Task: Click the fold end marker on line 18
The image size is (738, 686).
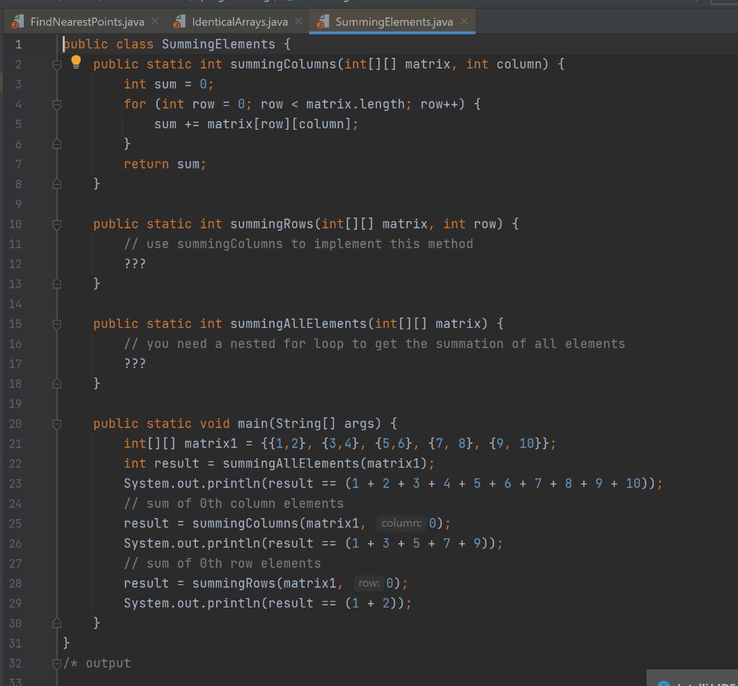Action: [57, 383]
